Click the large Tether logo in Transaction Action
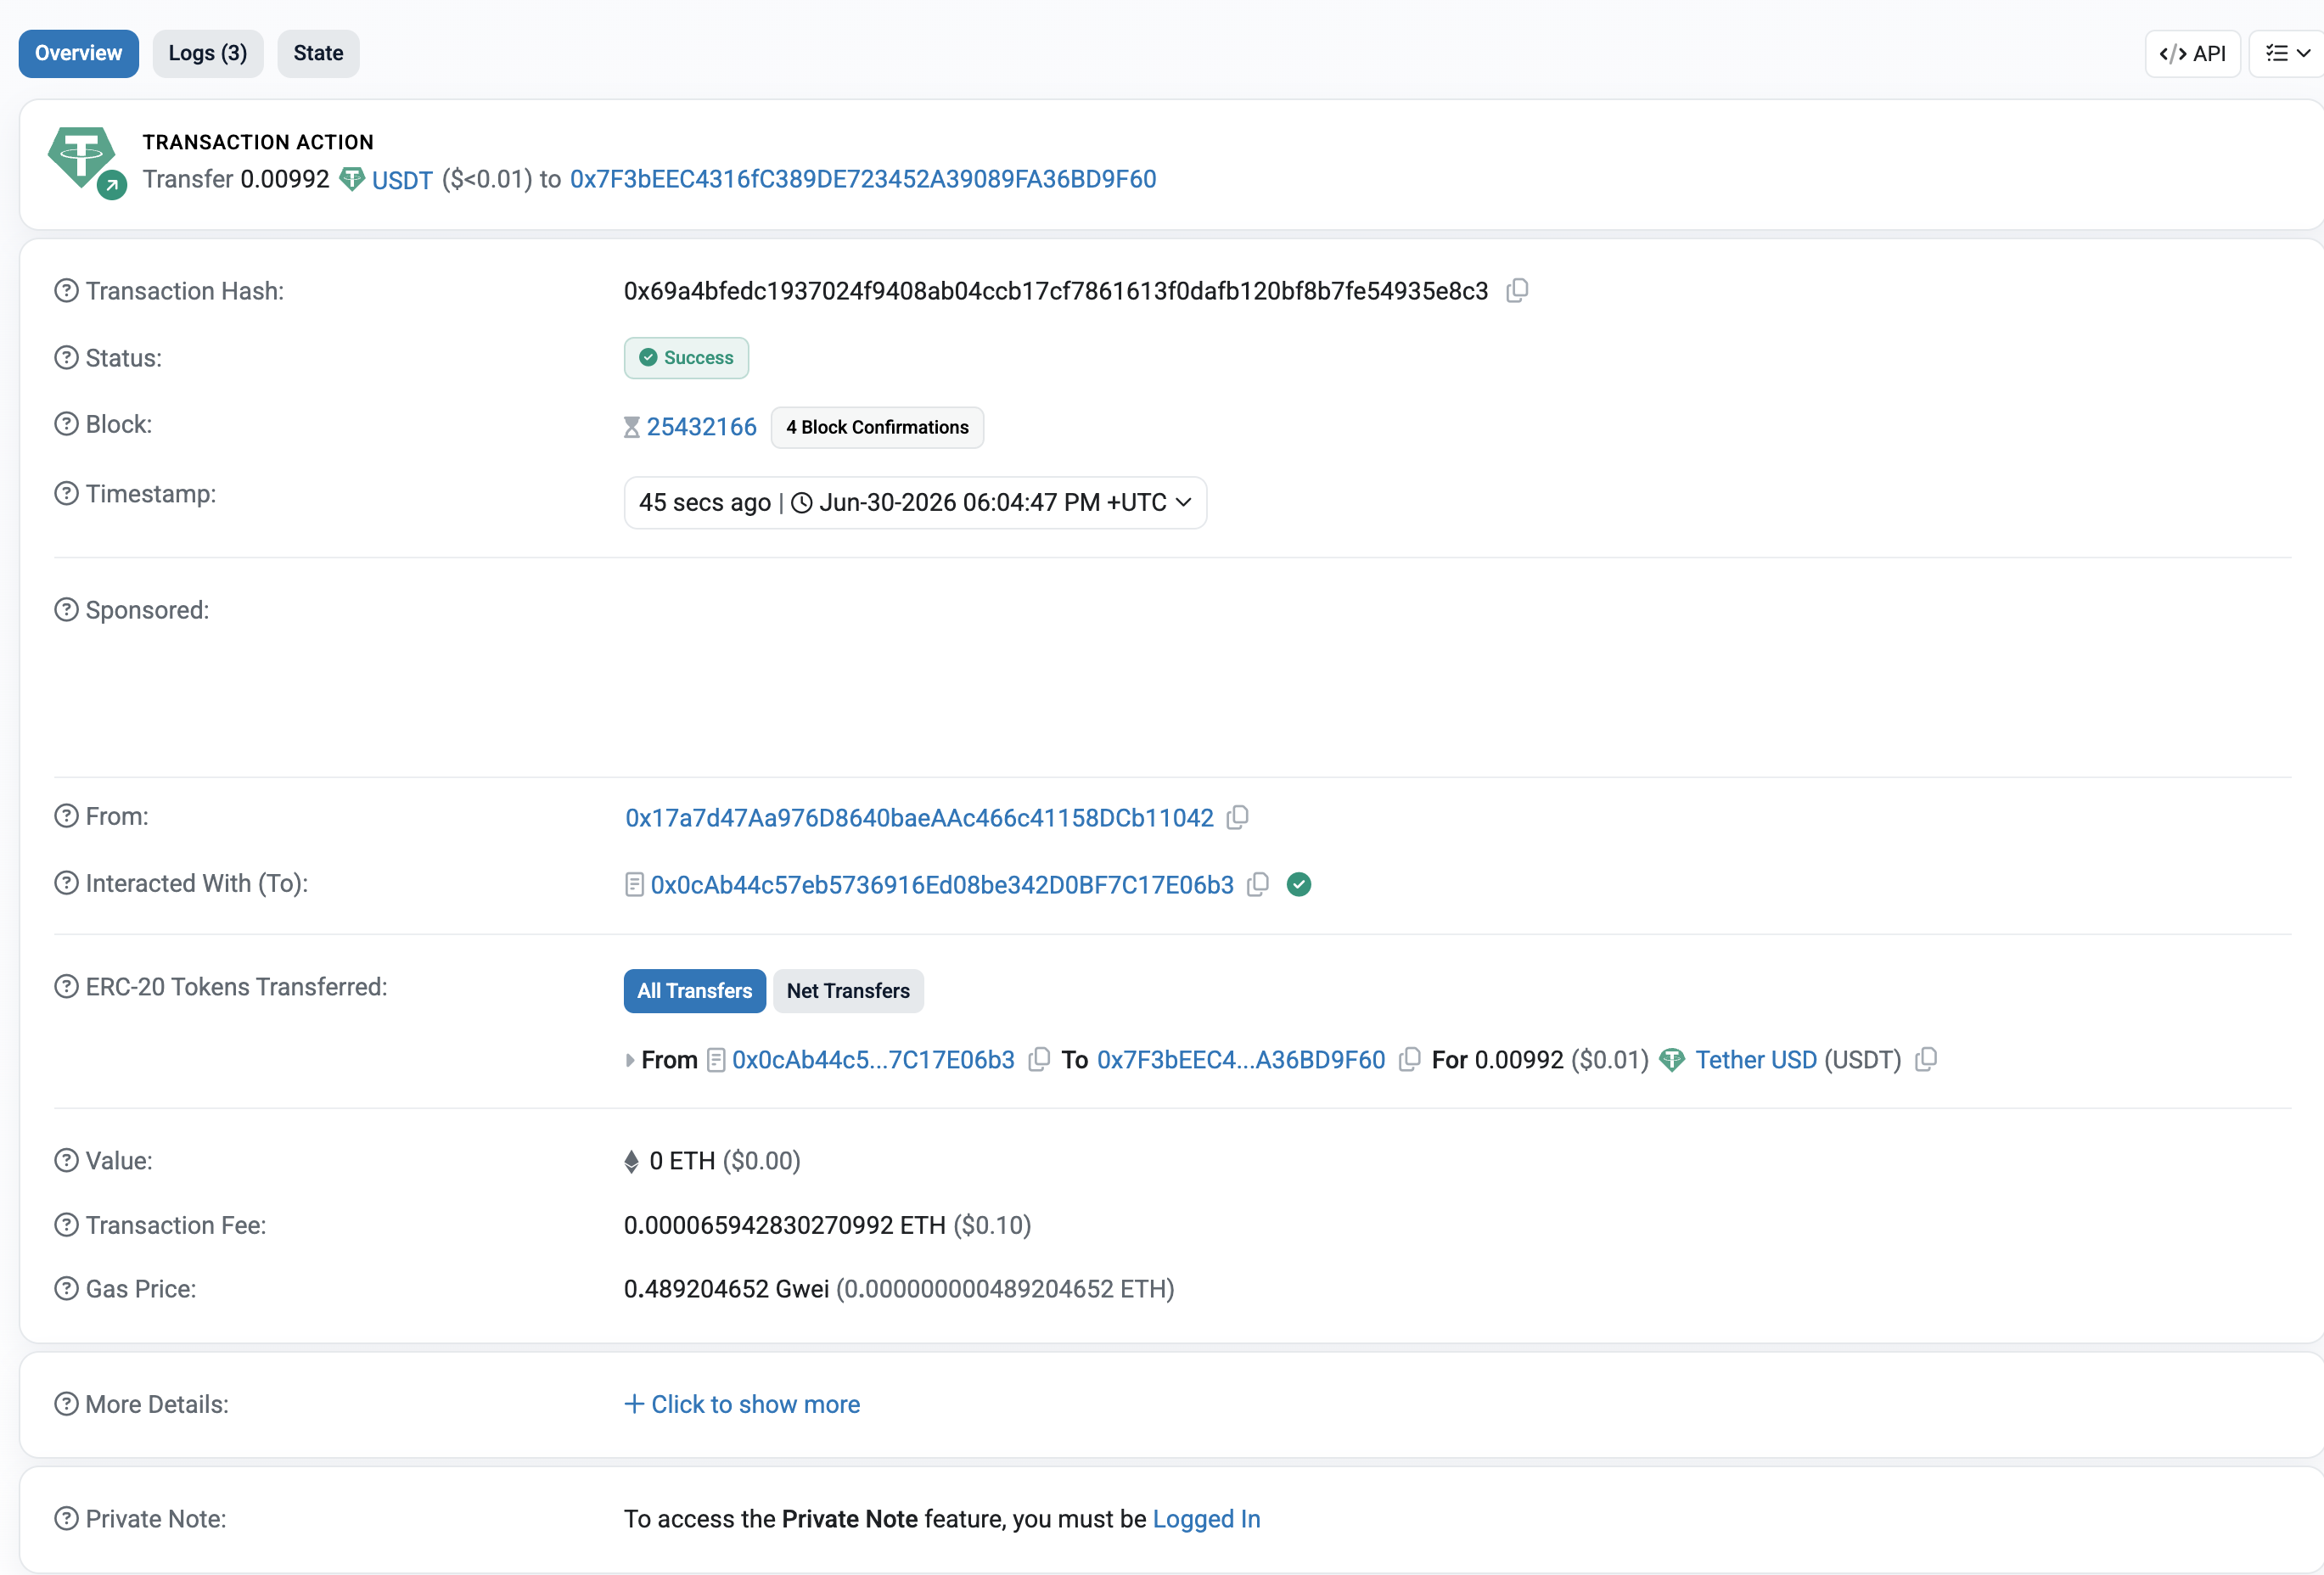 [82, 157]
